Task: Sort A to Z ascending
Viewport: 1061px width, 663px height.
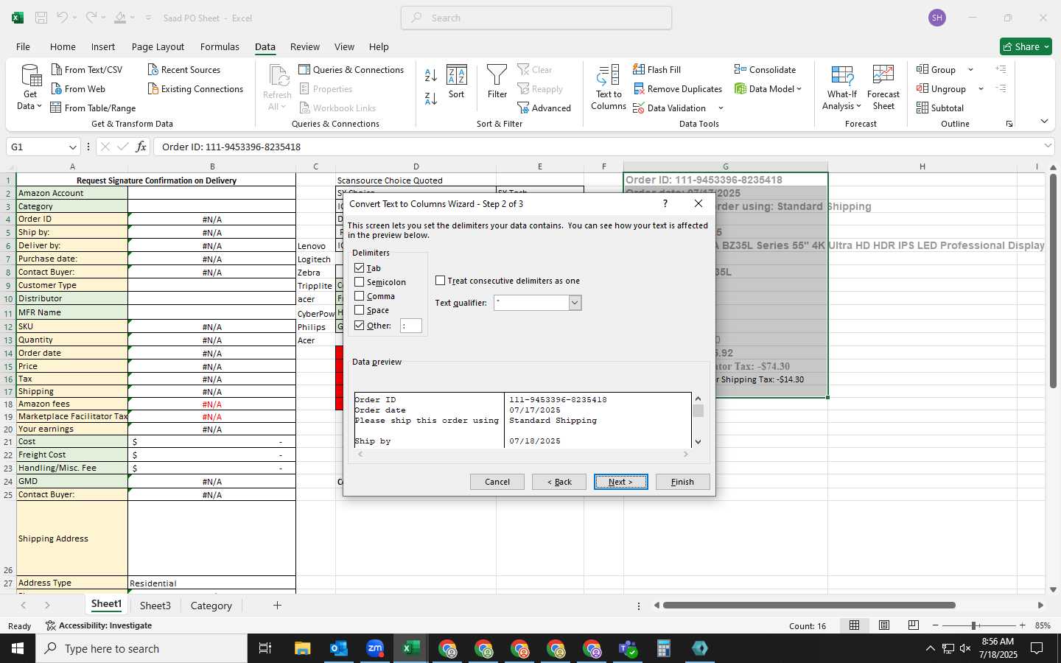Action: pyautogui.click(x=431, y=74)
